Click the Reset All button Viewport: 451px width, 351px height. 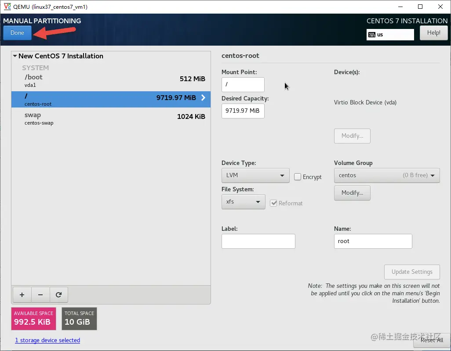coord(432,340)
